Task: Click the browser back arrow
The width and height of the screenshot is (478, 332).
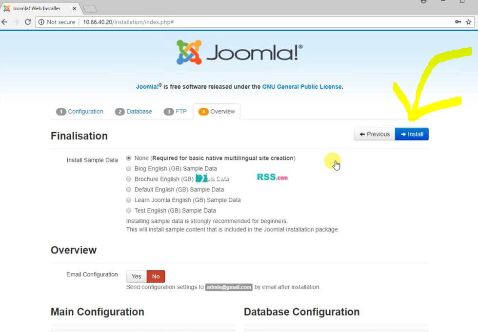Action: point(5,22)
